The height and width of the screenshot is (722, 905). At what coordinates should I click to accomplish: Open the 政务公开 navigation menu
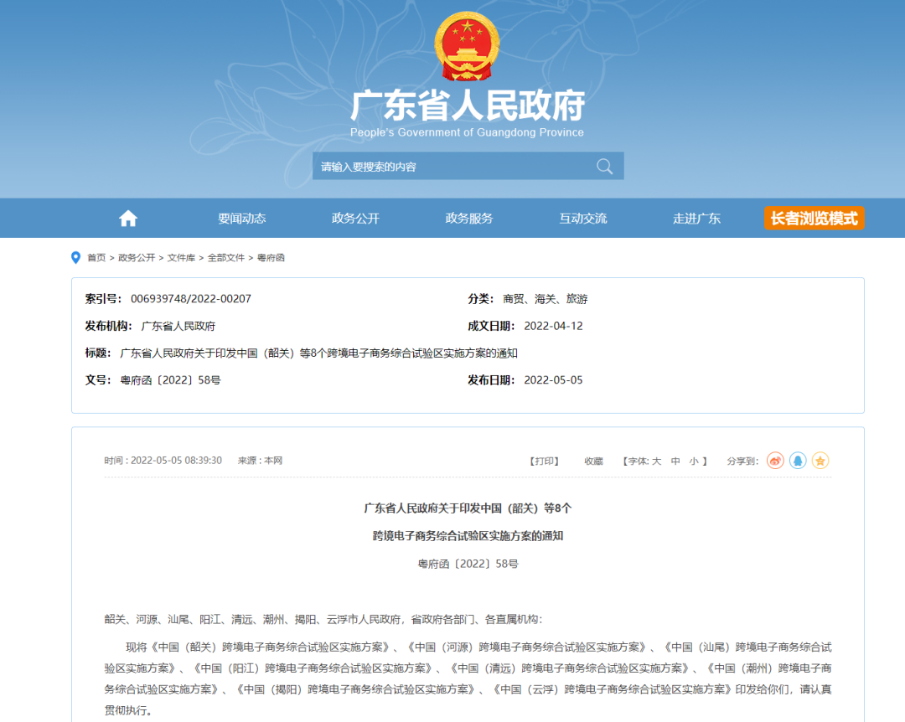pos(355,219)
